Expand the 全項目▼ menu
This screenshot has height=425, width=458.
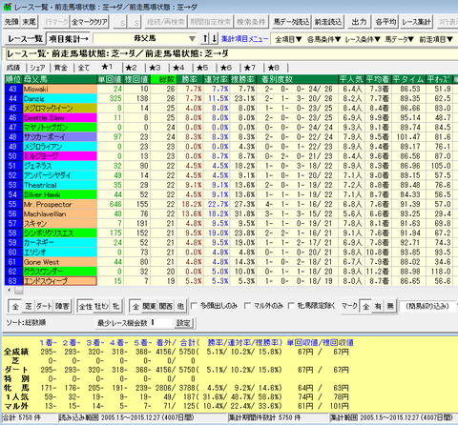point(288,39)
